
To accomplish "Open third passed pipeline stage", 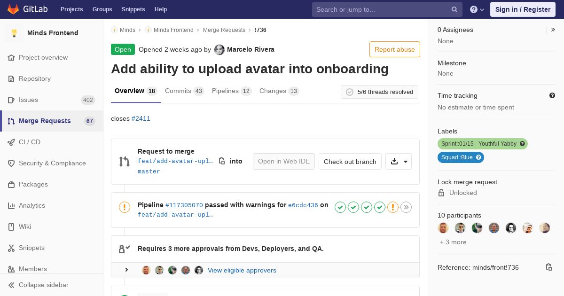I will pyautogui.click(x=367, y=207).
